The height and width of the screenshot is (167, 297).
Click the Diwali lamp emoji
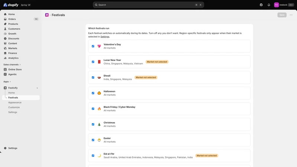(x=99, y=78)
